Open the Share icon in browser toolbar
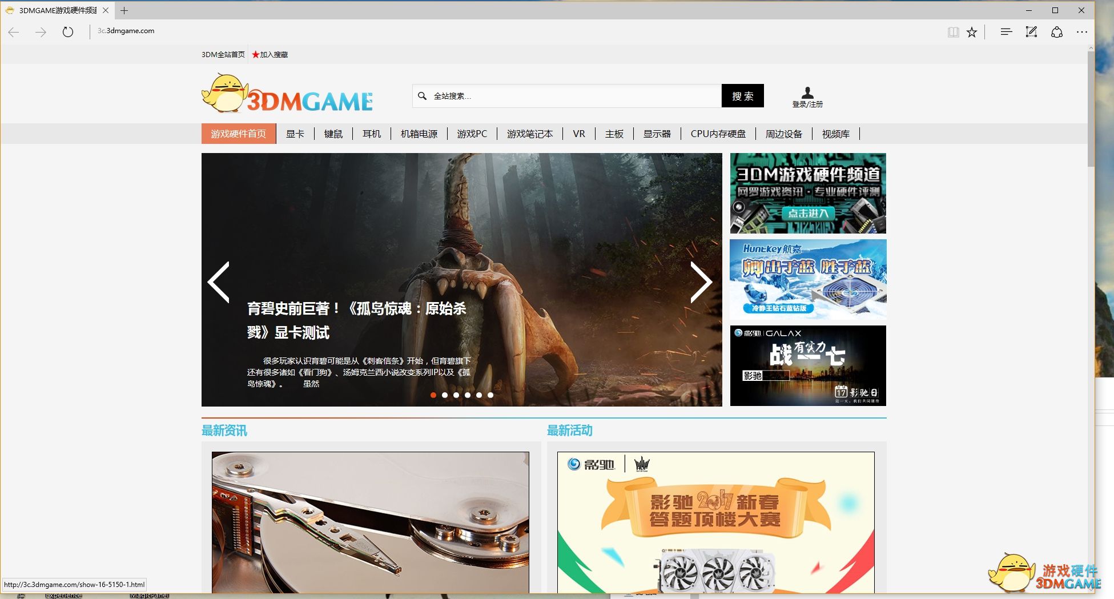The width and height of the screenshot is (1114, 599). pyautogui.click(x=1057, y=32)
